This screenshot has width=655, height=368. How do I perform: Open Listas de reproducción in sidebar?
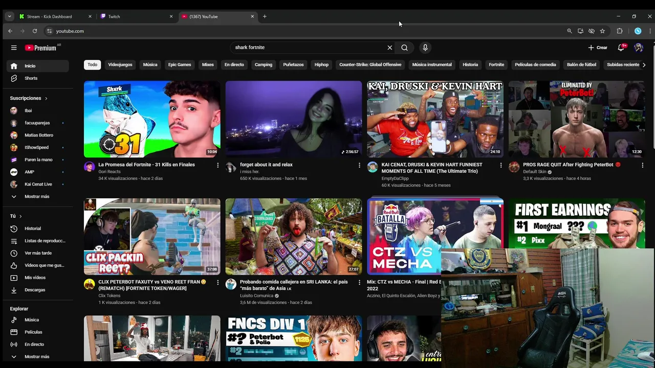[38, 241]
